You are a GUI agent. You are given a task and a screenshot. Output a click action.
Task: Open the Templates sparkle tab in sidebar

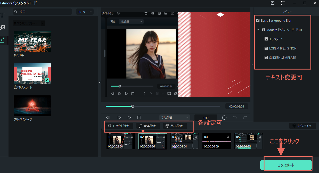2,40
